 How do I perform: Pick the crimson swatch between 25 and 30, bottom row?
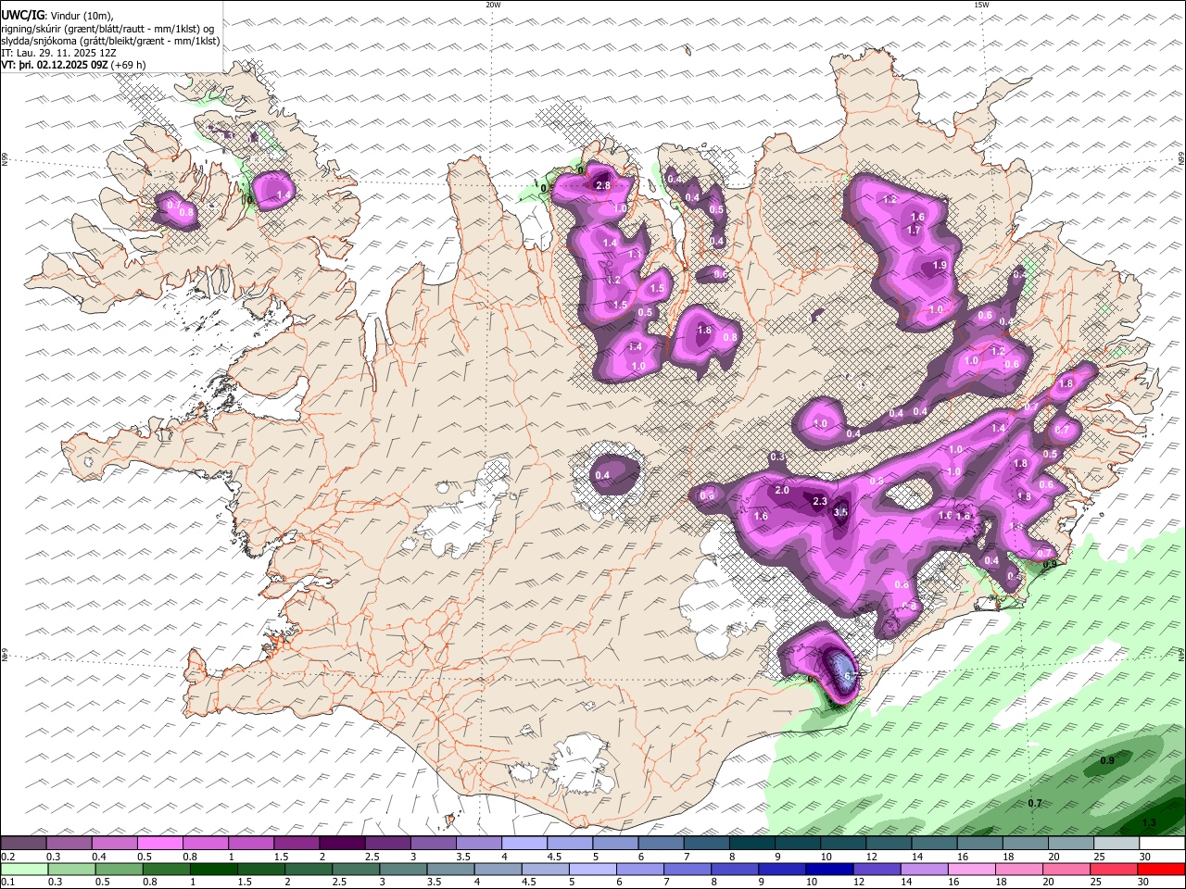pos(1115,870)
